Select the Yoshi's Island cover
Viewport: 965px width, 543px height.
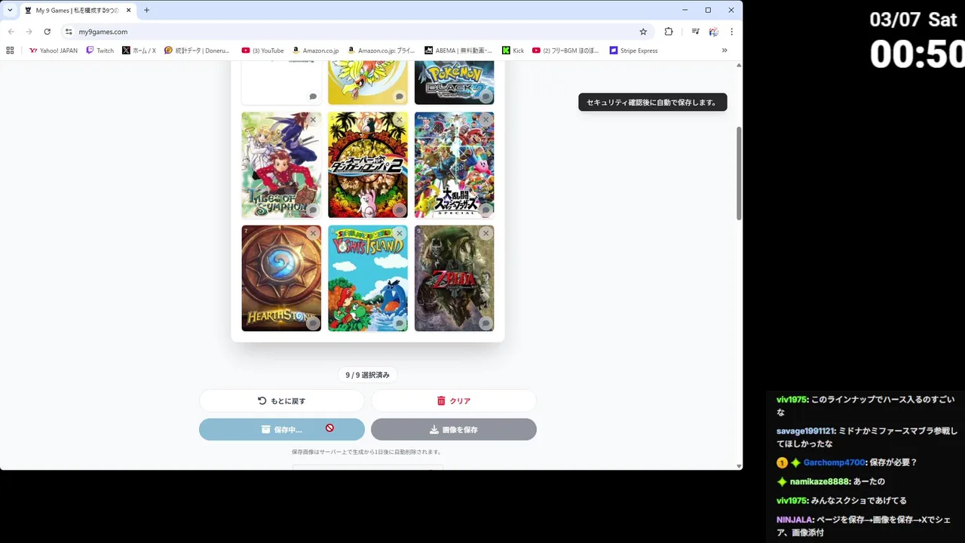coord(368,278)
